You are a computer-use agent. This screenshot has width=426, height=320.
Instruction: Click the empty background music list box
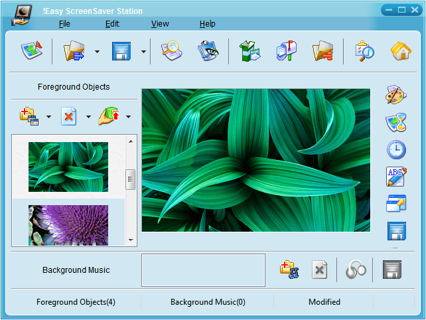coord(203,270)
